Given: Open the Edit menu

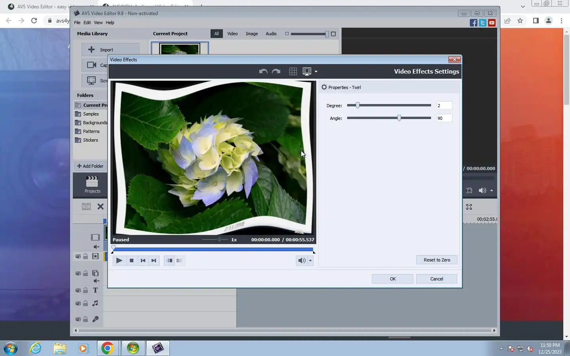Looking at the screenshot, I should (x=87, y=23).
